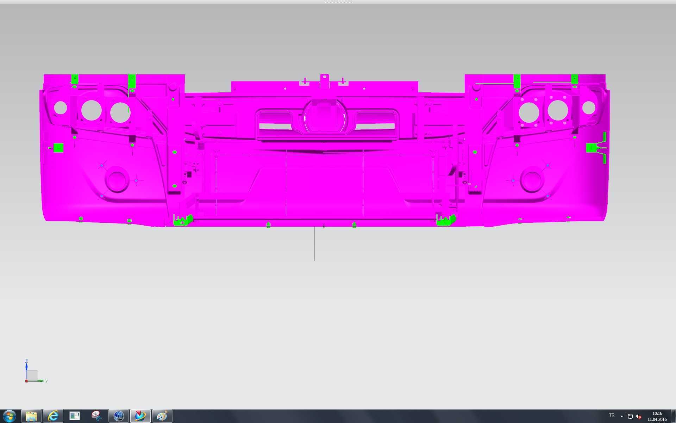Open the TR language input indicator
Screen dimensions: 676x423
pyautogui.click(x=612, y=416)
